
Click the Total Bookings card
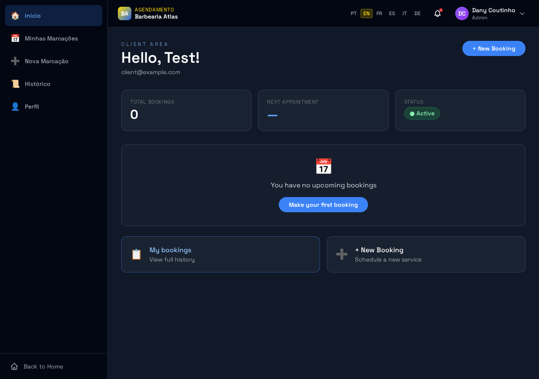pos(186,110)
